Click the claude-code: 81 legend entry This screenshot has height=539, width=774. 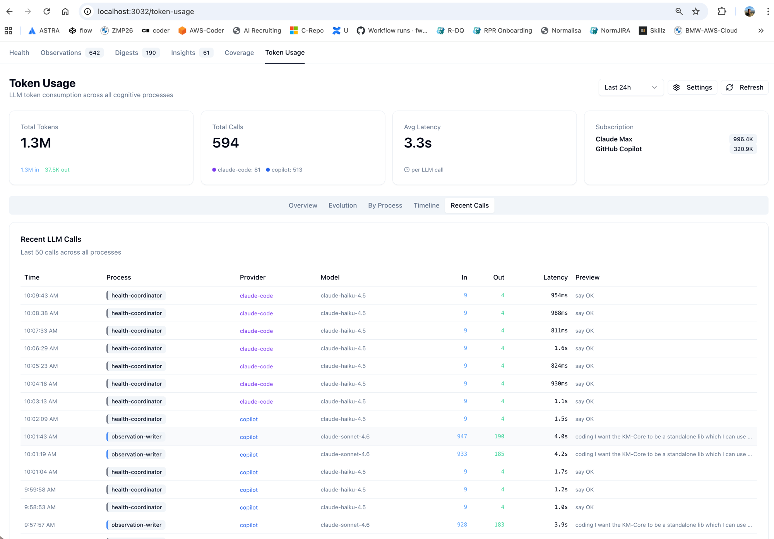236,170
